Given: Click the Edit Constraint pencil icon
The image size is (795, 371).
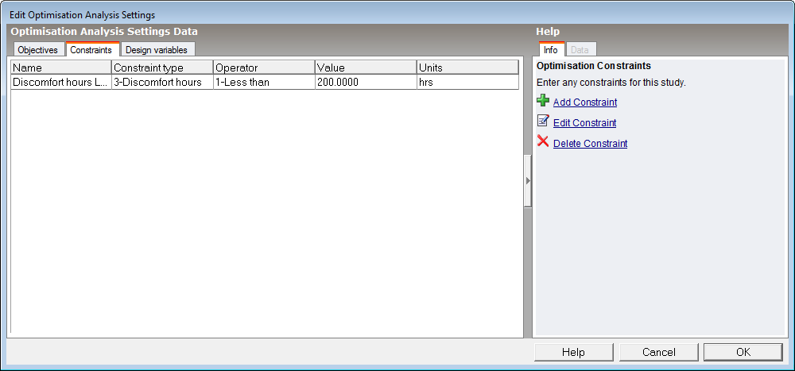Looking at the screenshot, I should click(x=543, y=122).
